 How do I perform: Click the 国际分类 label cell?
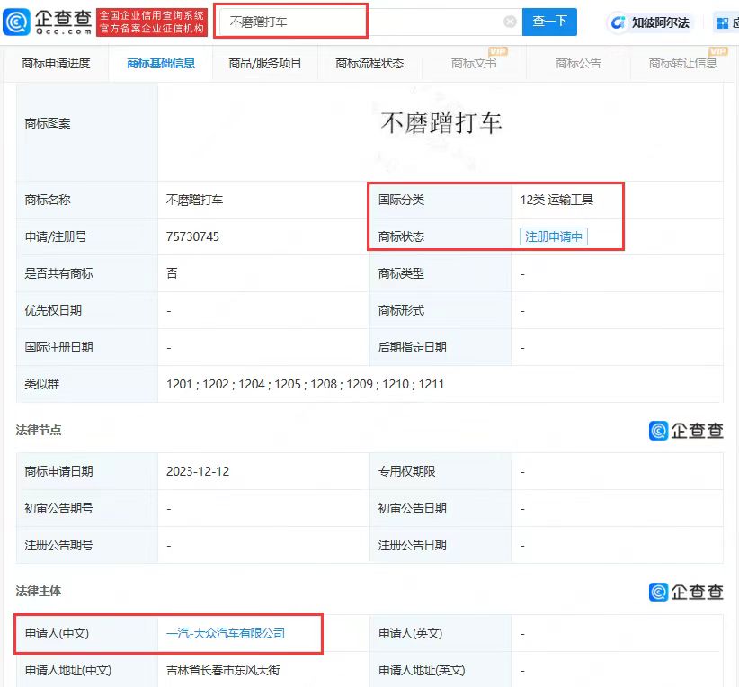pyautogui.click(x=441, y=200)
